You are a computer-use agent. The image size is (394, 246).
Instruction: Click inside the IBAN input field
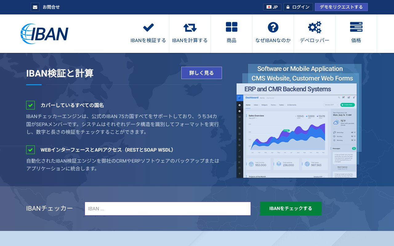click(168, 208)
